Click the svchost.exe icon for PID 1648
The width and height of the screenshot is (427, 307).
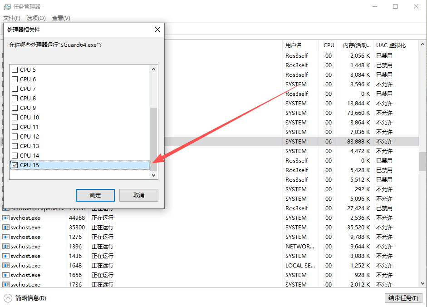click(x=6, y=266)
